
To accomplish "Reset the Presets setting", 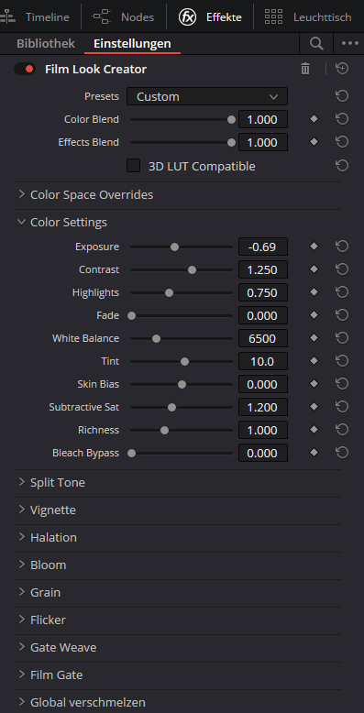I will tap(342, 96).
